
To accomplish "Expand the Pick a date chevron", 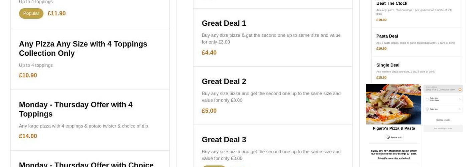I will [x=460, y=99].
